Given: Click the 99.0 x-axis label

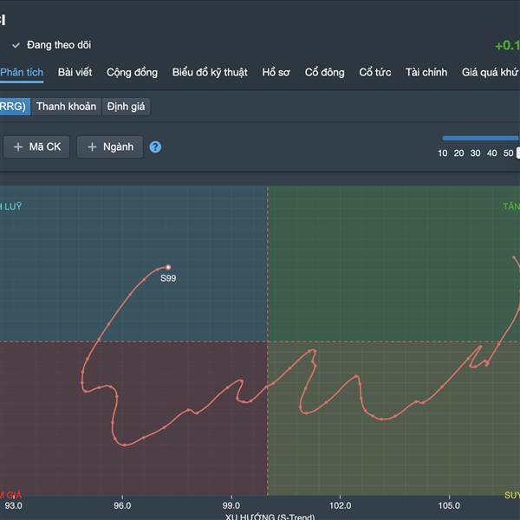Looking at the screenshot, I should click(231, 506).
